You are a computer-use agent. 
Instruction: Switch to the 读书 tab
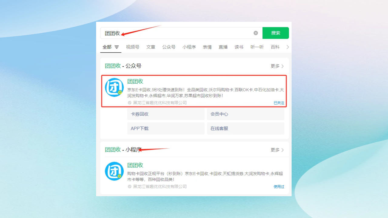(x=239, y=47)
